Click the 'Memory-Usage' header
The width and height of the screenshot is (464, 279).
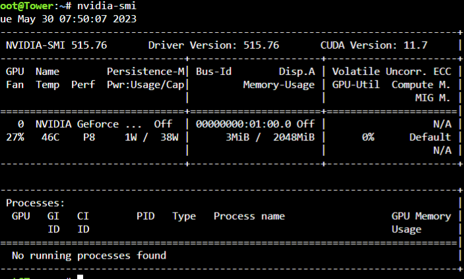(279, 85)
